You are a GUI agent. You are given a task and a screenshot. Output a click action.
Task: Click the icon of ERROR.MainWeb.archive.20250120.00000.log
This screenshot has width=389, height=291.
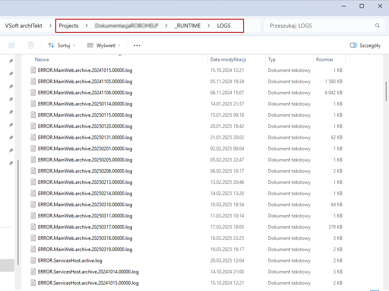(33, 126)
